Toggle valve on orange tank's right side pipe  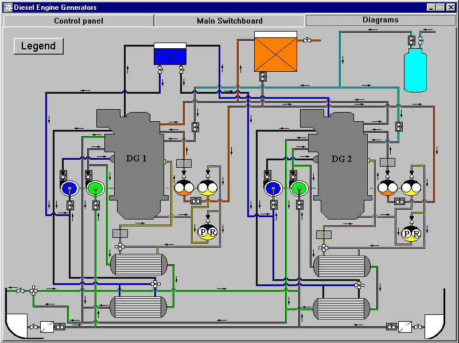tap(307, 40)
